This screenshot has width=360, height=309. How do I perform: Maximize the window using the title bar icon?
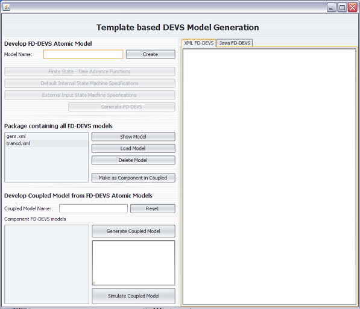[342, 8]
